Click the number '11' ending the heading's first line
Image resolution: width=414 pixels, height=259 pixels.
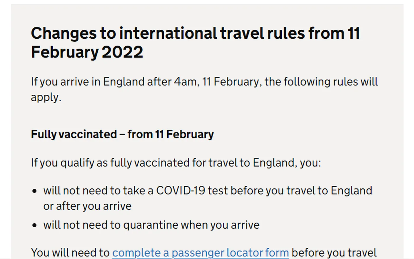coord(354,33)
